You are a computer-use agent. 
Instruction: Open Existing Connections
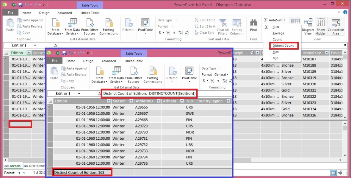click(109, 27)
